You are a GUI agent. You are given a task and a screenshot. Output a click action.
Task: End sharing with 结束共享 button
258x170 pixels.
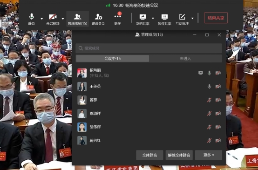(216, 18)
